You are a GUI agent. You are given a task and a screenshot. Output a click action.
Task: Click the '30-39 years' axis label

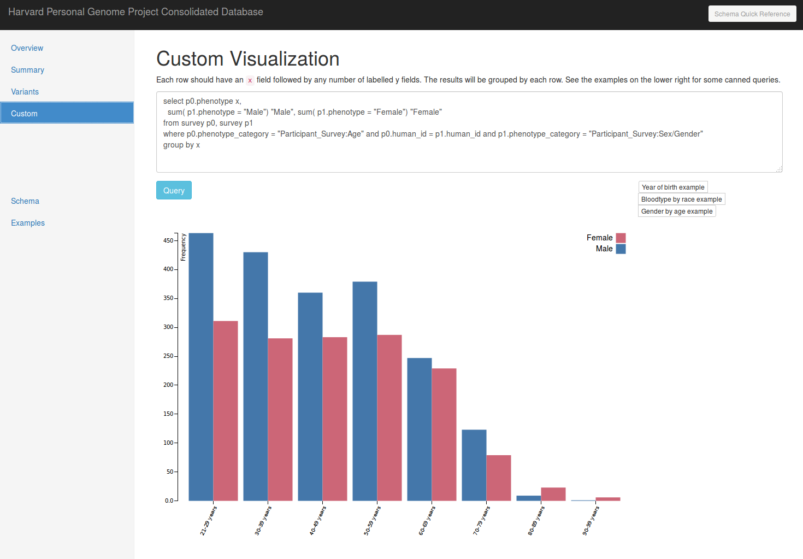(x=263, y=521)
